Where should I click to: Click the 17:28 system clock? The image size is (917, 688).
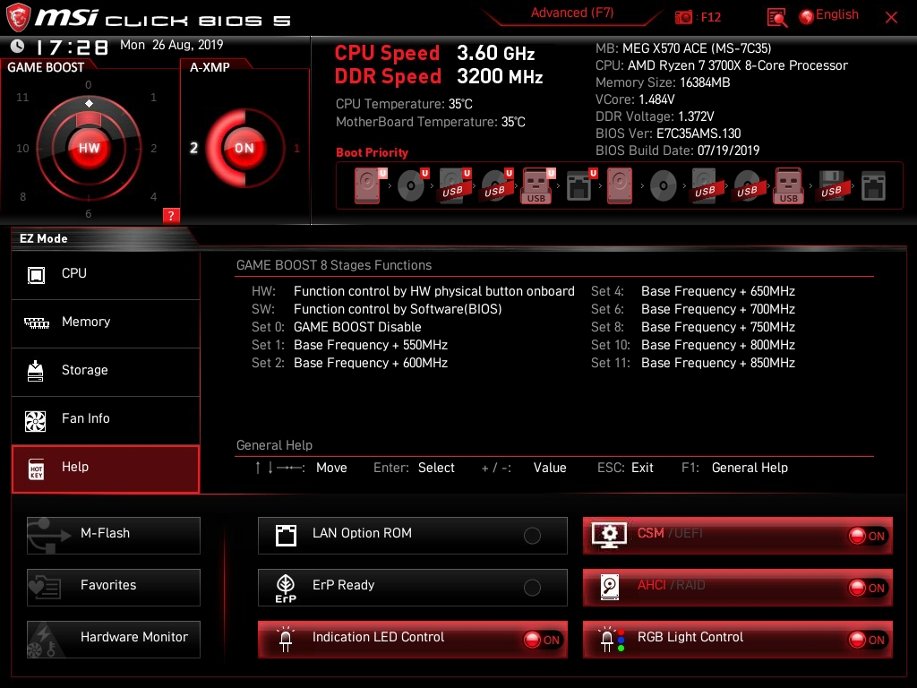[x=72, y=47]
